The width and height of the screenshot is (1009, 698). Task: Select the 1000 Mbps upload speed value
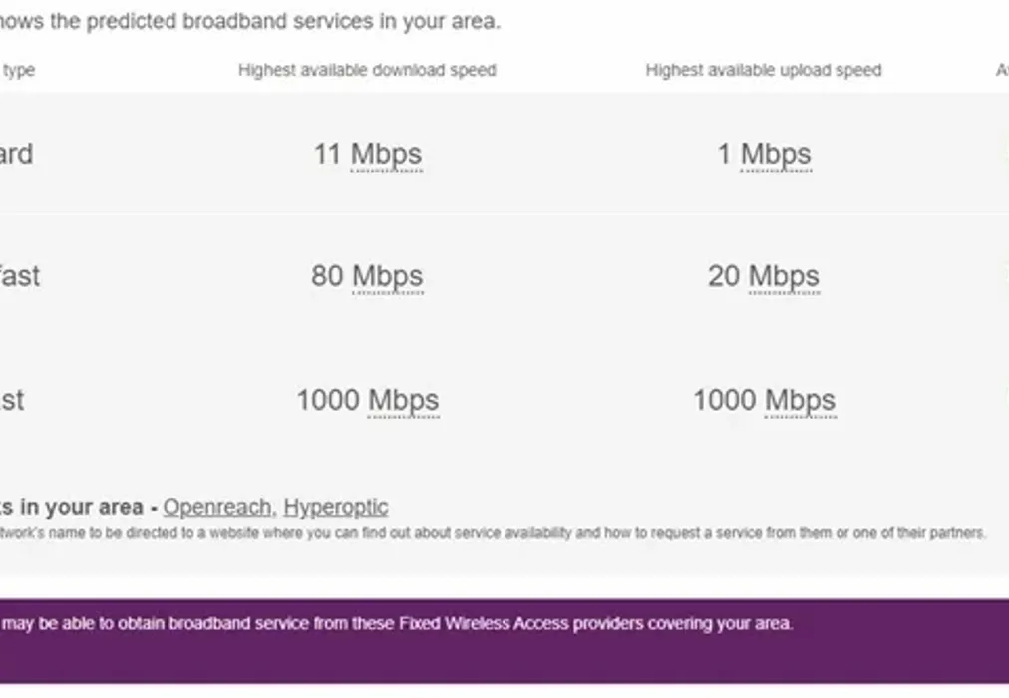[764, 400]
